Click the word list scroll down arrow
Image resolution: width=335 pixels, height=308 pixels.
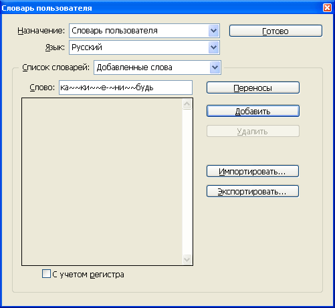tap(187, 259)
